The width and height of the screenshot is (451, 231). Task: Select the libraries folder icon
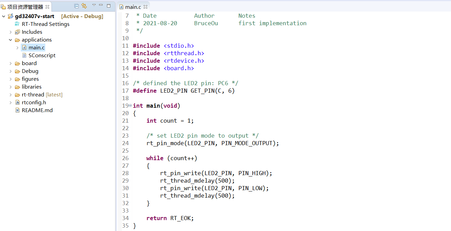click(x=17, y=87)
